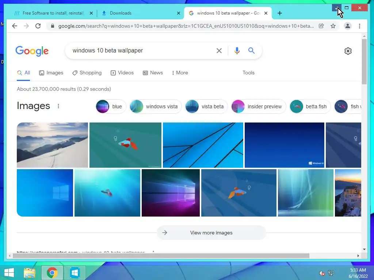Switch to Shopping results
The height and width of the screenshot is (280, 374).
point(87,73)
